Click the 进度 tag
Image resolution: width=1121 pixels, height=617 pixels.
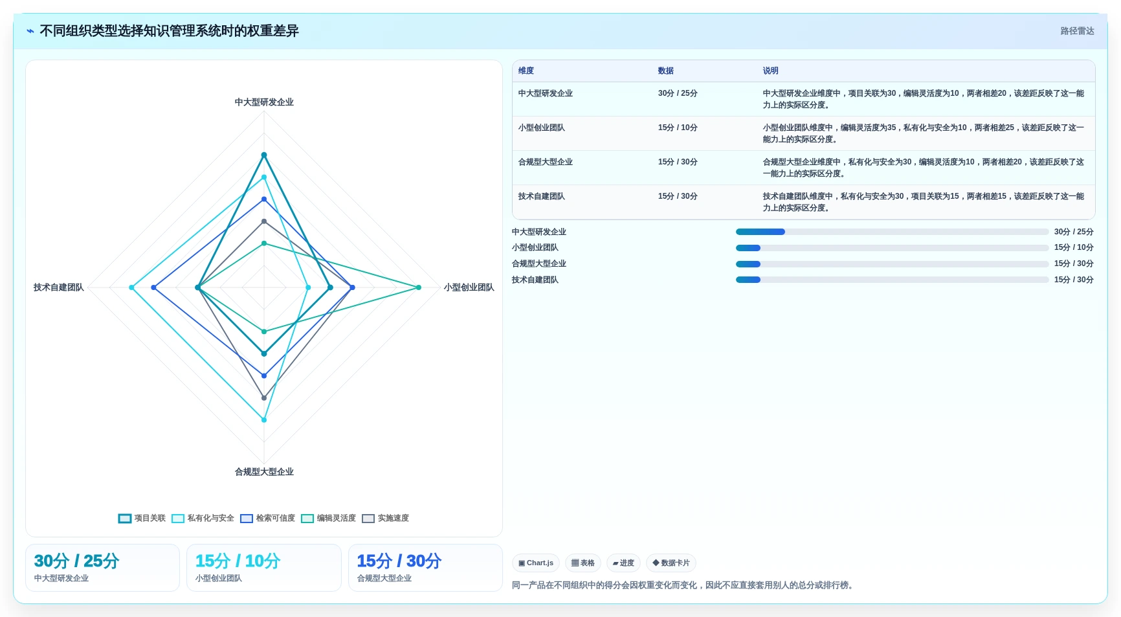click(x=623, y=563)
